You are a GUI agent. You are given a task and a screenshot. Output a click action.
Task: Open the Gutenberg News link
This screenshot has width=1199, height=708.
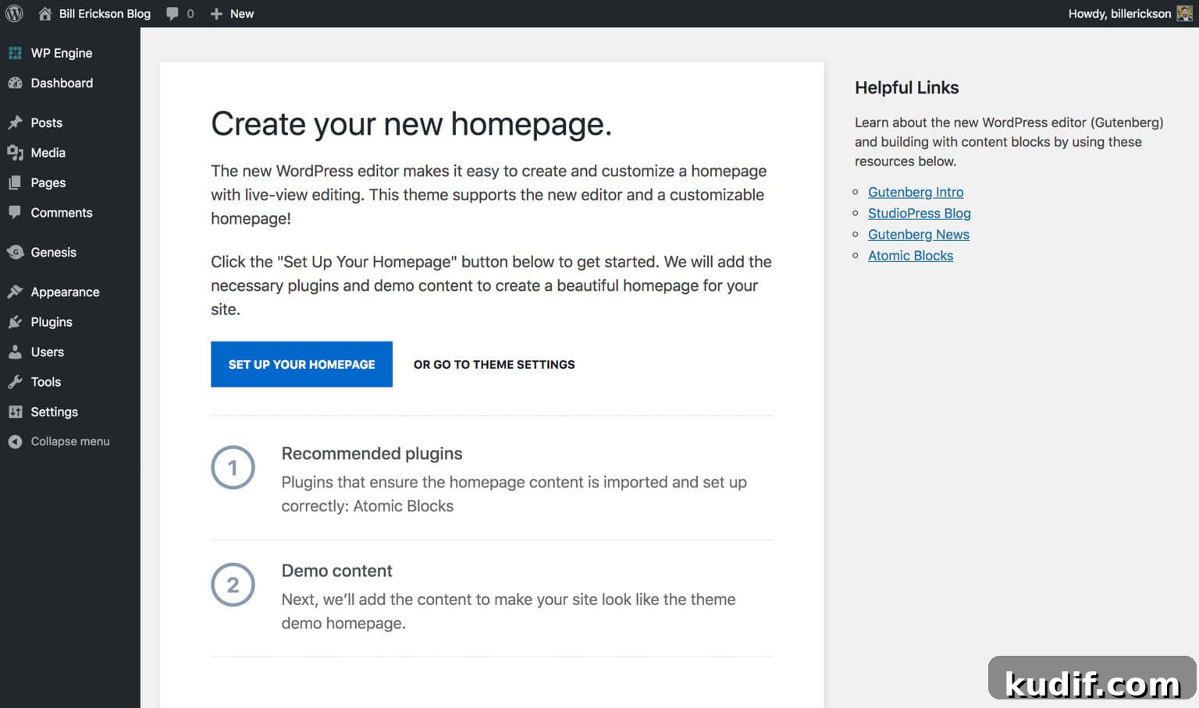point(919,234)
